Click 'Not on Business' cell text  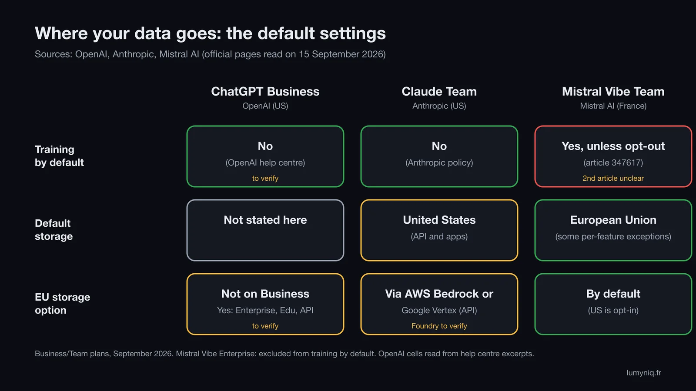click(265, 294)
